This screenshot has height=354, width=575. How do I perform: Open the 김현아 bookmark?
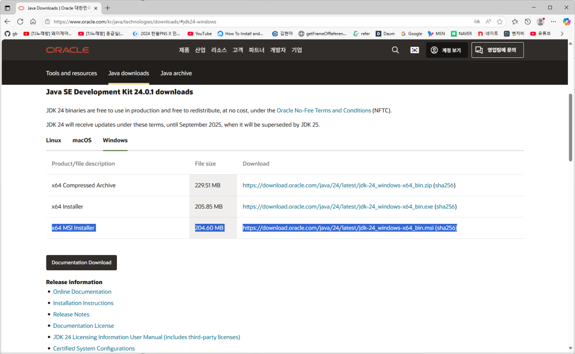coord(282,34)
